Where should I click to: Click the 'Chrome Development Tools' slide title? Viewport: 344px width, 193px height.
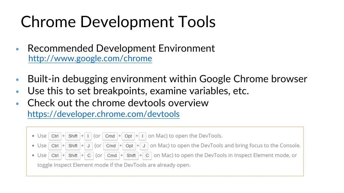[118, 22]
